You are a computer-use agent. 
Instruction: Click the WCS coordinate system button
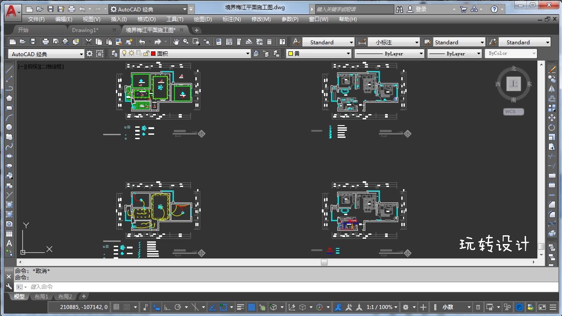tap(513, 111)
